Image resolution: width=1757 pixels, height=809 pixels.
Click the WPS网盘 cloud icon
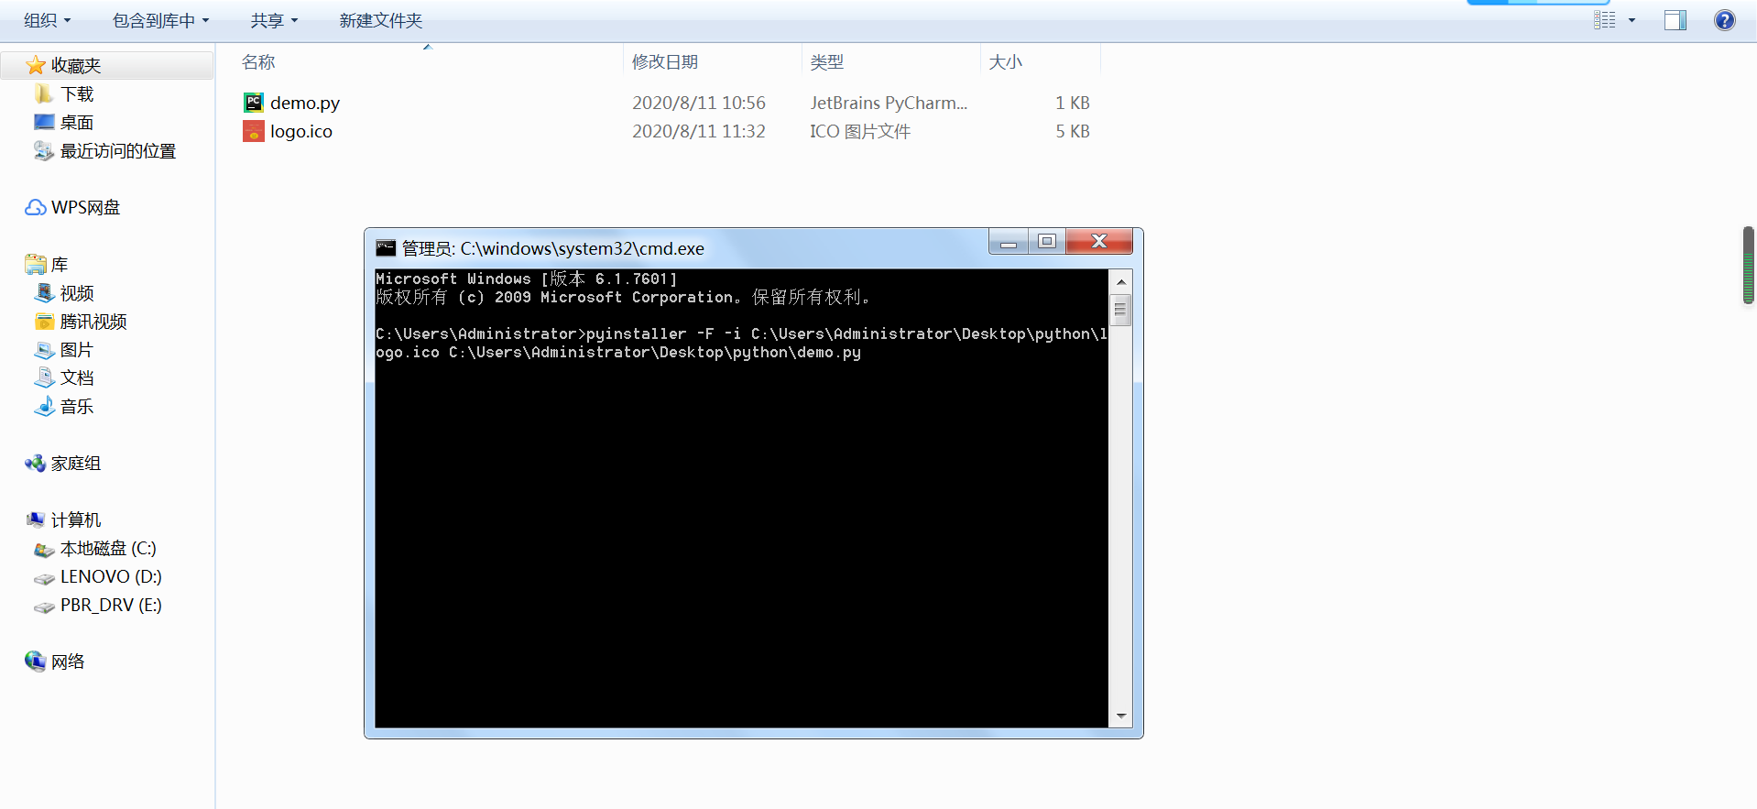click(x=36, y=208)
